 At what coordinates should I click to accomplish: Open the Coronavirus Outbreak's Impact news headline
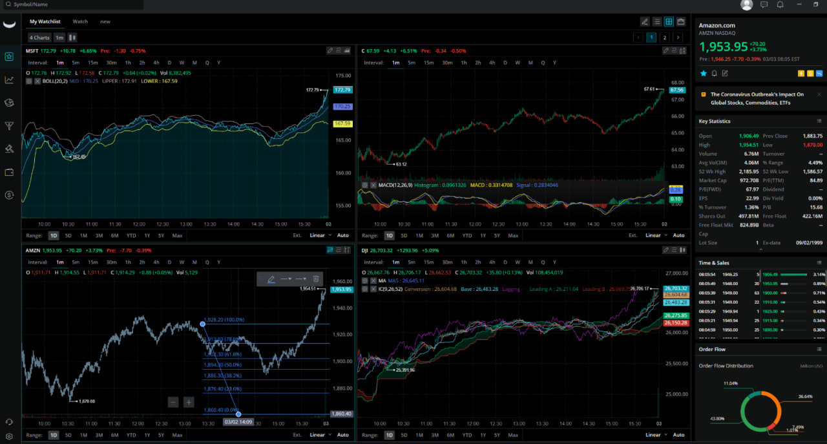coord(757,98)
